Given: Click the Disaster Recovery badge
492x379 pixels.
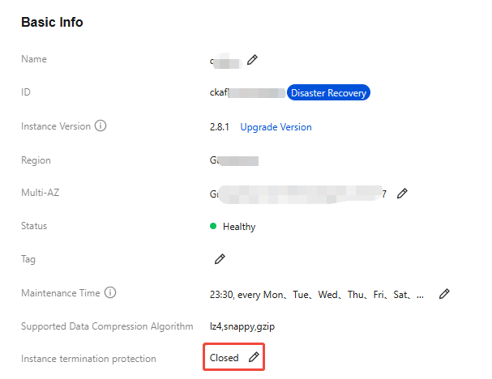Looking at the screenshot, I should coord(328,93).
